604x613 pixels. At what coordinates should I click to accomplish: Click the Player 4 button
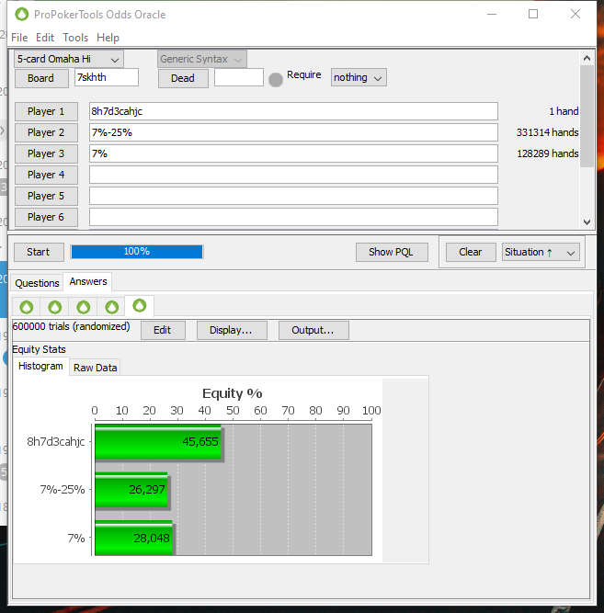click(46, 175)
